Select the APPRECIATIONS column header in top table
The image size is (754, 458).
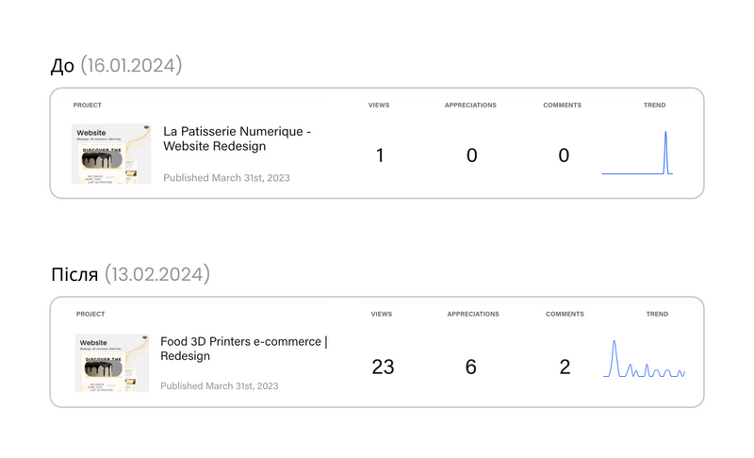click(470, 105)
